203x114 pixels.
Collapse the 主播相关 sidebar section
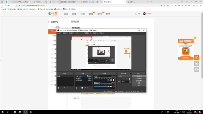coord(64,27)
